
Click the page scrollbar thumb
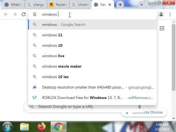tap(174, 57)
